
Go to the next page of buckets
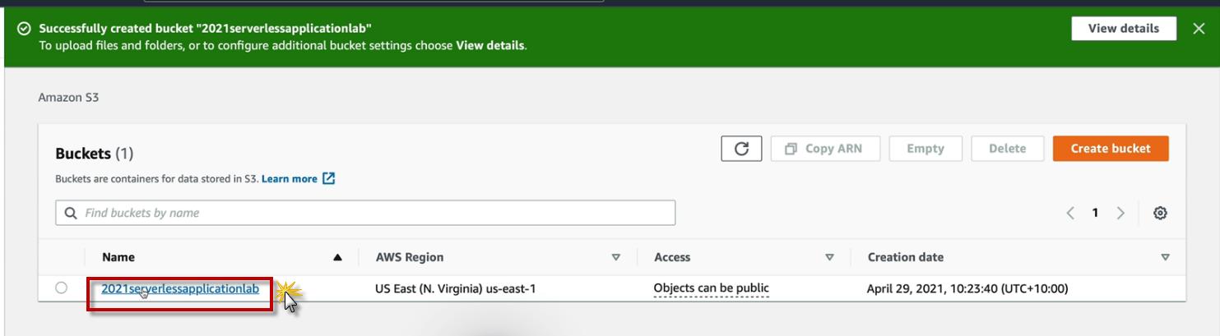pyautogui.click(x=1120, y=213)
